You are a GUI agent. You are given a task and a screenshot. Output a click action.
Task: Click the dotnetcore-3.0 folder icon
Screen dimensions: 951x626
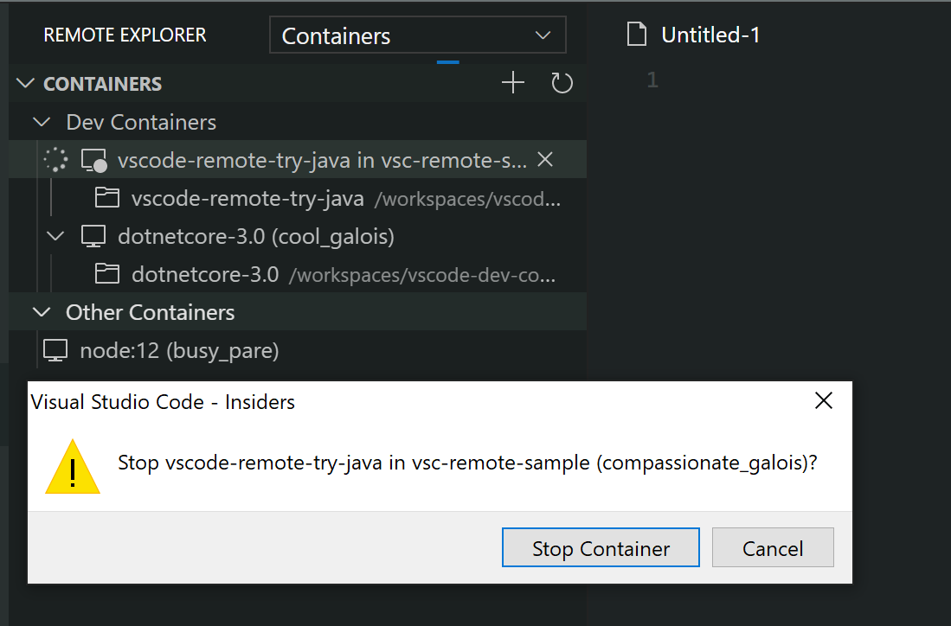(106, 273)
